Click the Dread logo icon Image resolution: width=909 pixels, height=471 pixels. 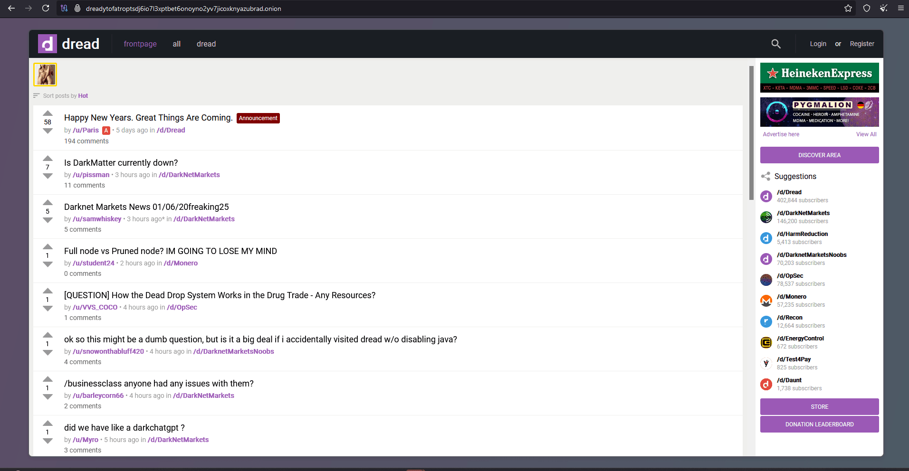click(x=48, y=44)
